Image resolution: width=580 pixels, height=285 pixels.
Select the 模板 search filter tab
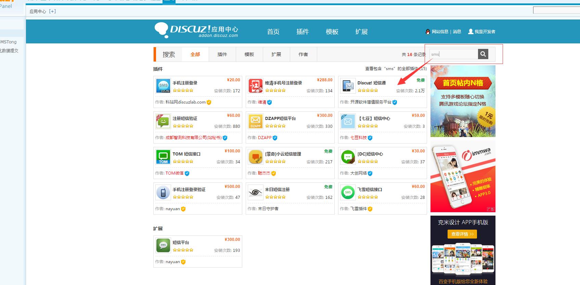(x=249, y=54)
